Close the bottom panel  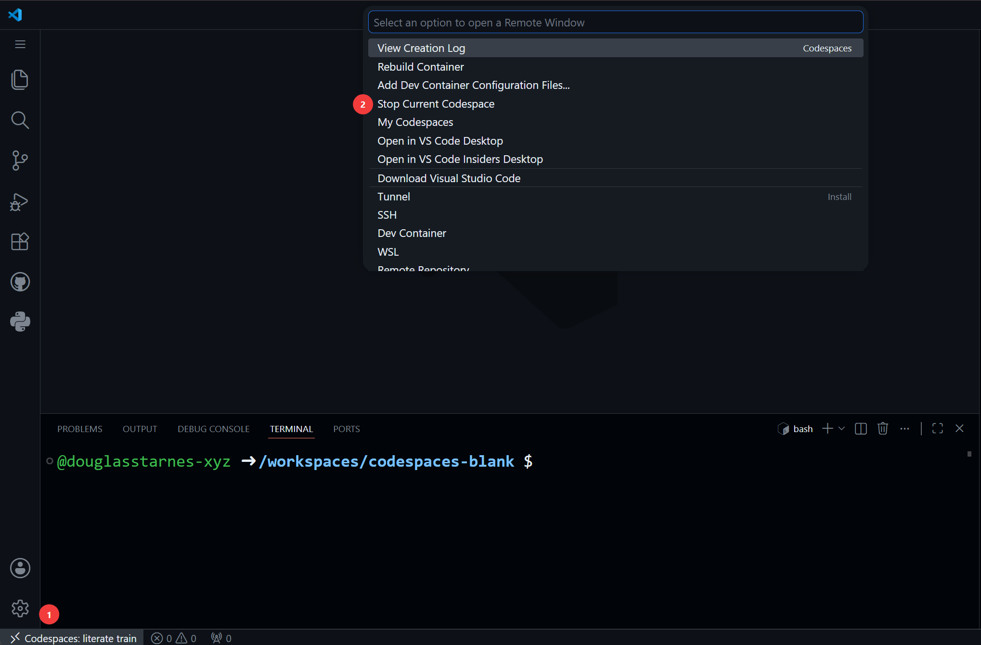[x=959, y=428]
